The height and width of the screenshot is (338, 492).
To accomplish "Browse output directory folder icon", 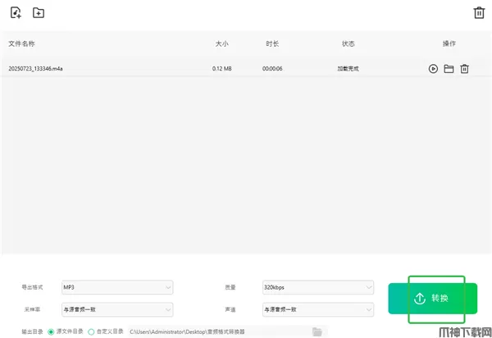I will 317,331.
